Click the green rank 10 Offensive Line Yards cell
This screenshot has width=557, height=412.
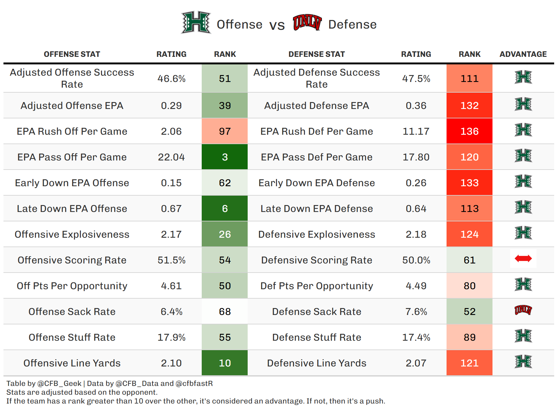pyautogui.click(x=225, y=363)
